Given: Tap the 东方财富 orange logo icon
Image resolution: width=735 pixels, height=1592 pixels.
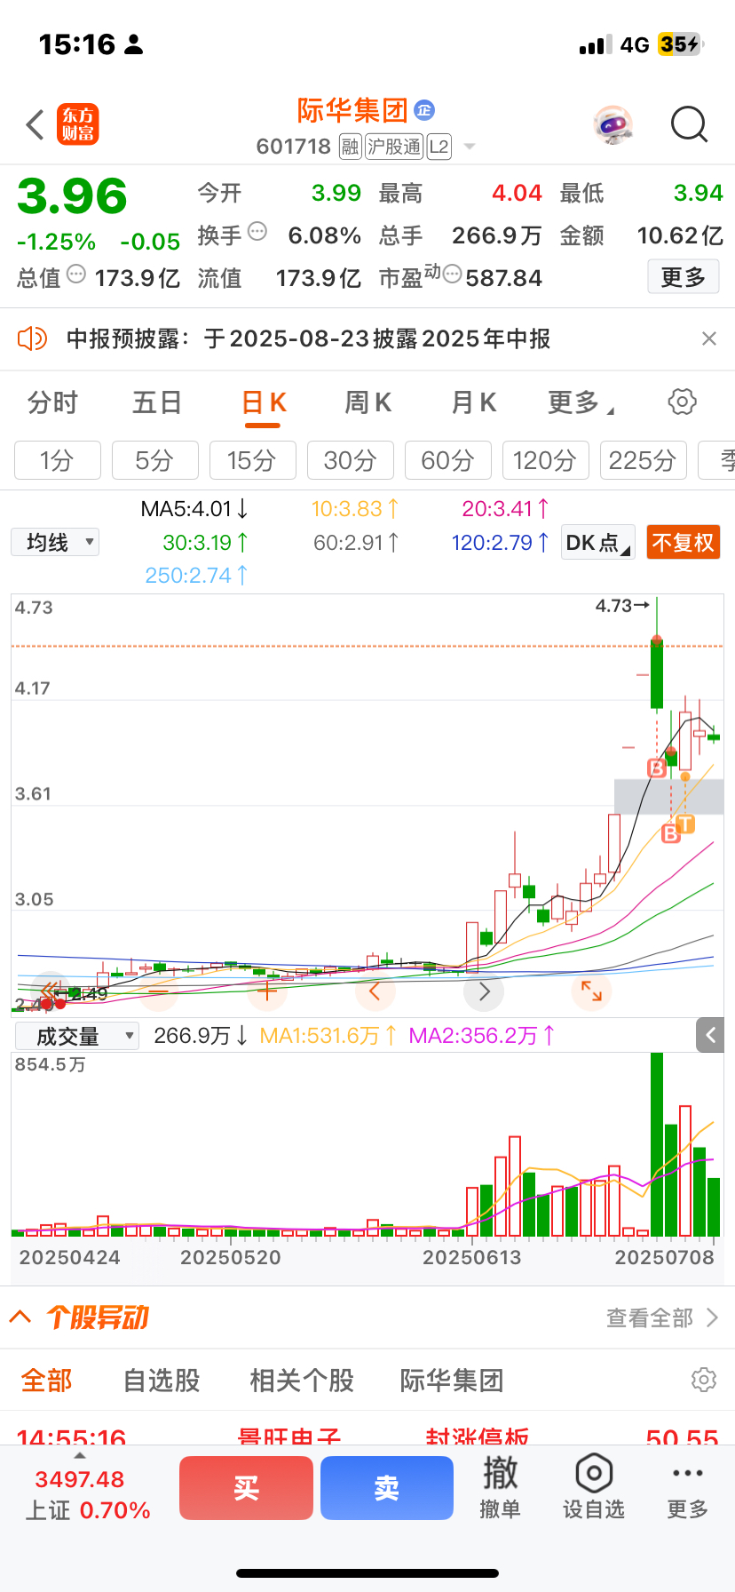Looking at the screenshot, I should click(x=78, y=124).
